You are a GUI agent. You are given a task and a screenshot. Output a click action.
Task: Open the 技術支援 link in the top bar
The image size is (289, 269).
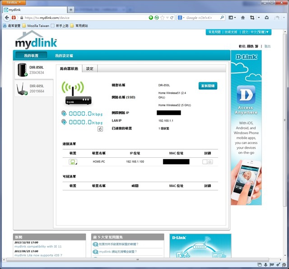(231, 32)
